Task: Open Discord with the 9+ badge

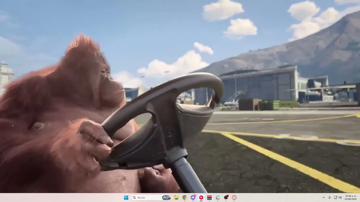Action: (x=193, y=198)
